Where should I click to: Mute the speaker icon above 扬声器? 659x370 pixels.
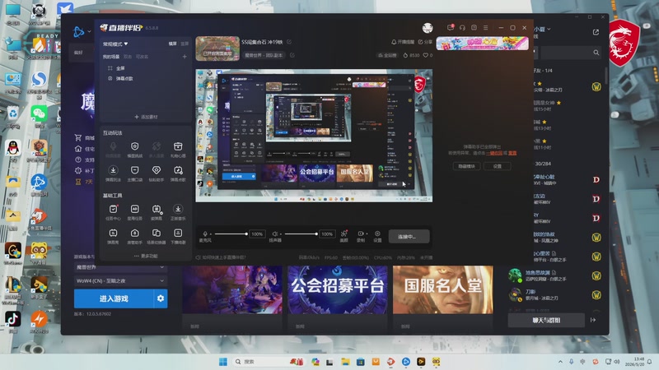(x=274, y=234)
